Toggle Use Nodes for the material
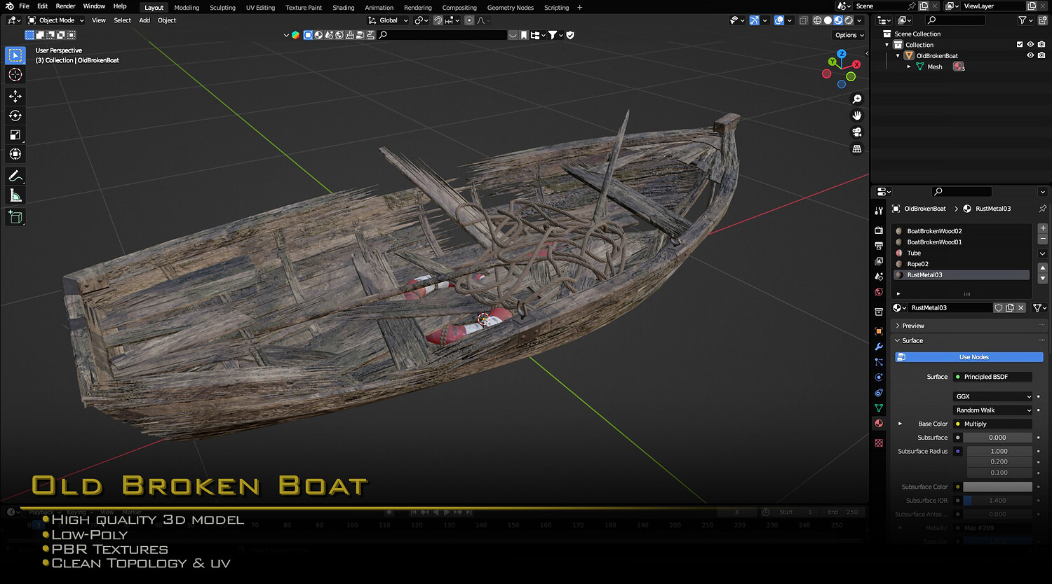The width and height of the screenshot is (1052, 584). (969, 357)
